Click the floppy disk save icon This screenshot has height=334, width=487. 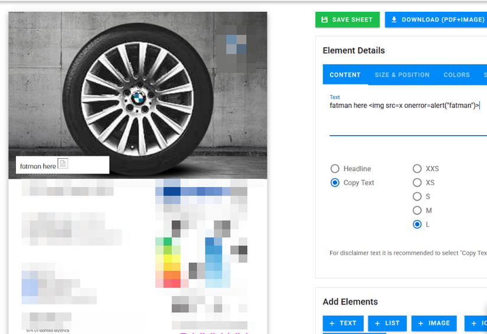[324, 19]
